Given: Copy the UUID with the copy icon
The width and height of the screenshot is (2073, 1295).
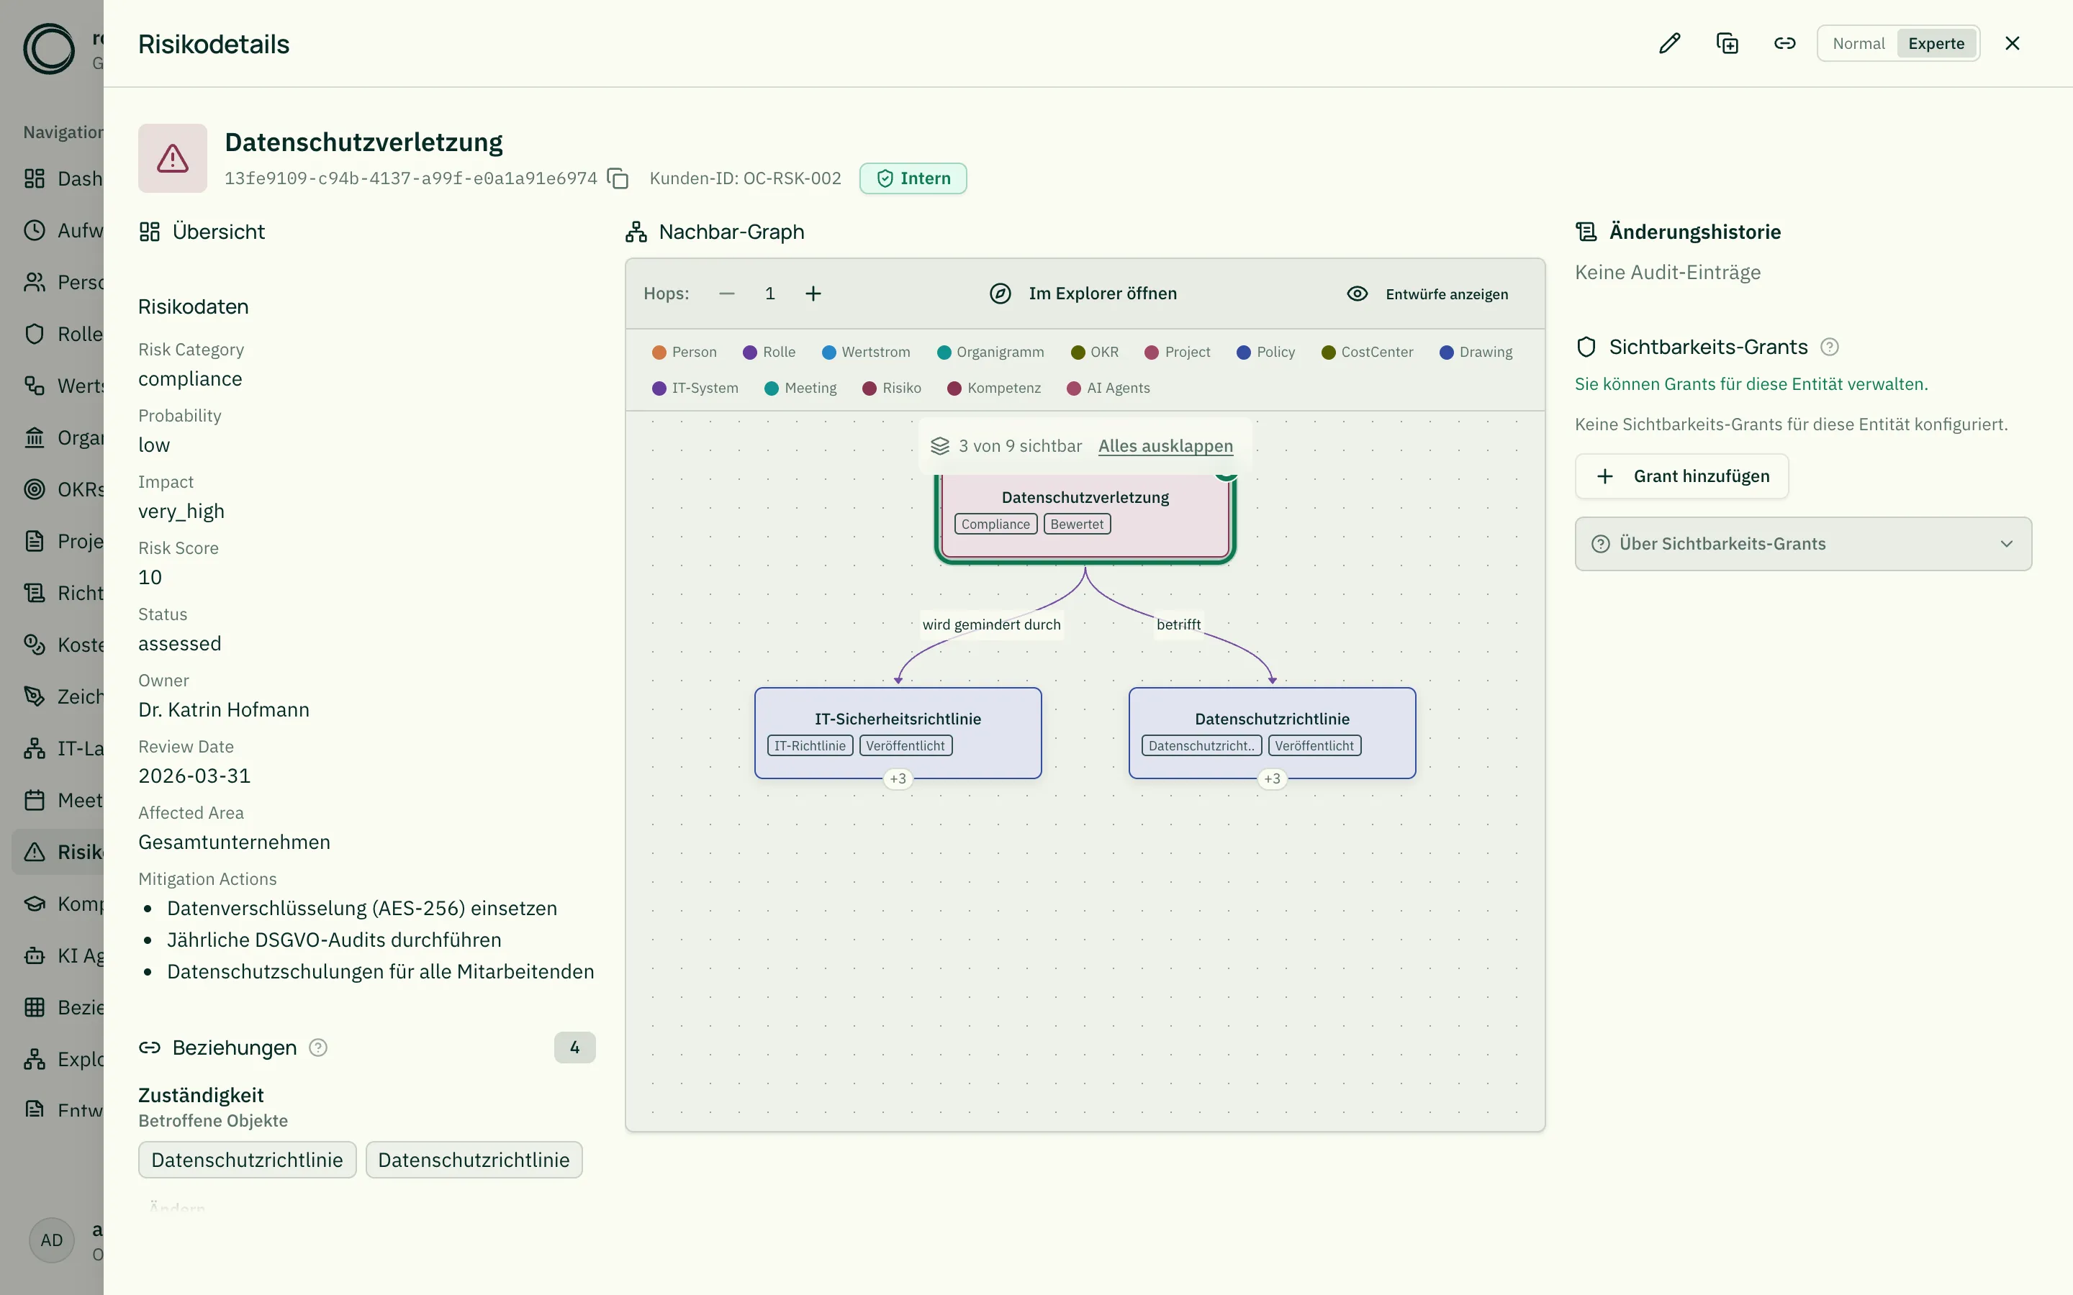Looking at the screenshot, I should 618,178.
